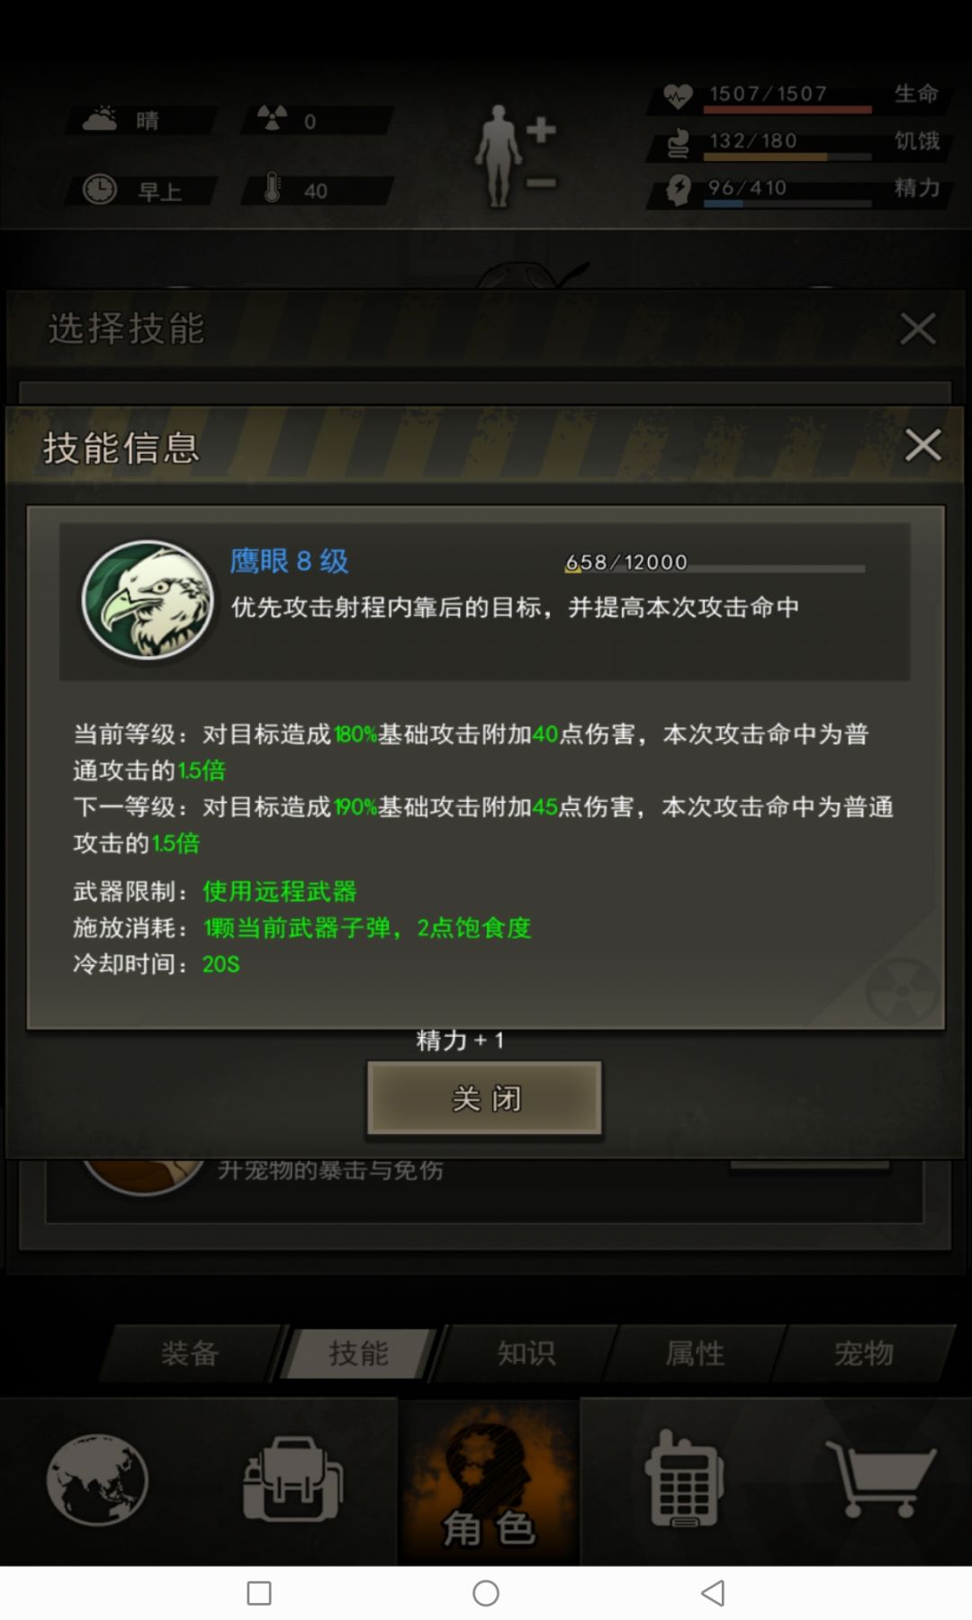This screenshot has height=1620, width=972.
Task: Close the 选择技能 panel with X
Action: (x=918, y=328)
